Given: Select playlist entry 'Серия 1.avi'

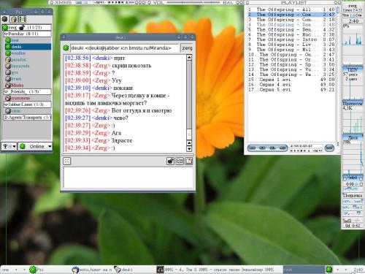Looking at the screenshot, I should point(291,80).
